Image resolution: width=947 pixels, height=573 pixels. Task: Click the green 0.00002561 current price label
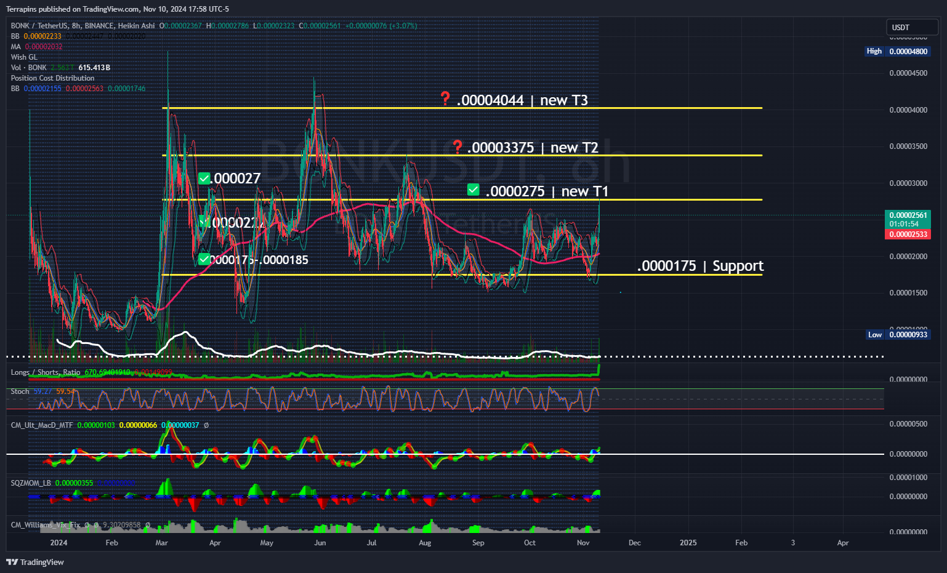click(x=908, y=219)
